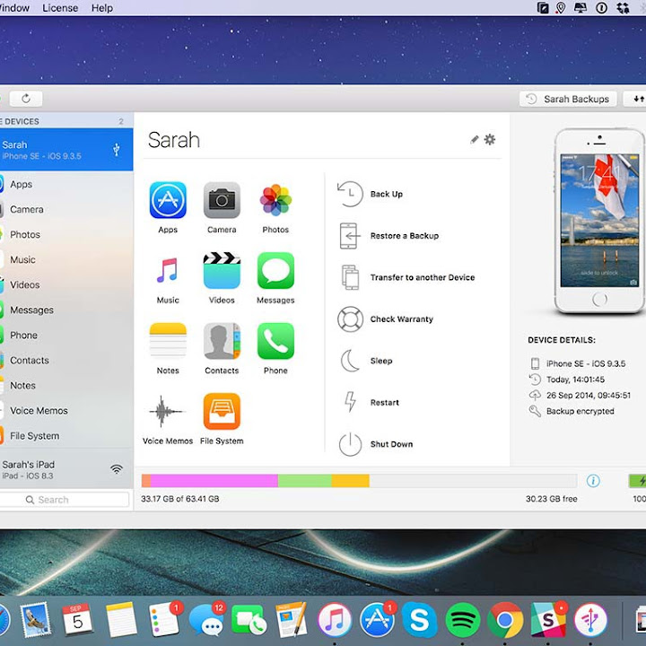Open device settings gear icon
The height and width of the screenshot is (646, 646).
point(490,140)
